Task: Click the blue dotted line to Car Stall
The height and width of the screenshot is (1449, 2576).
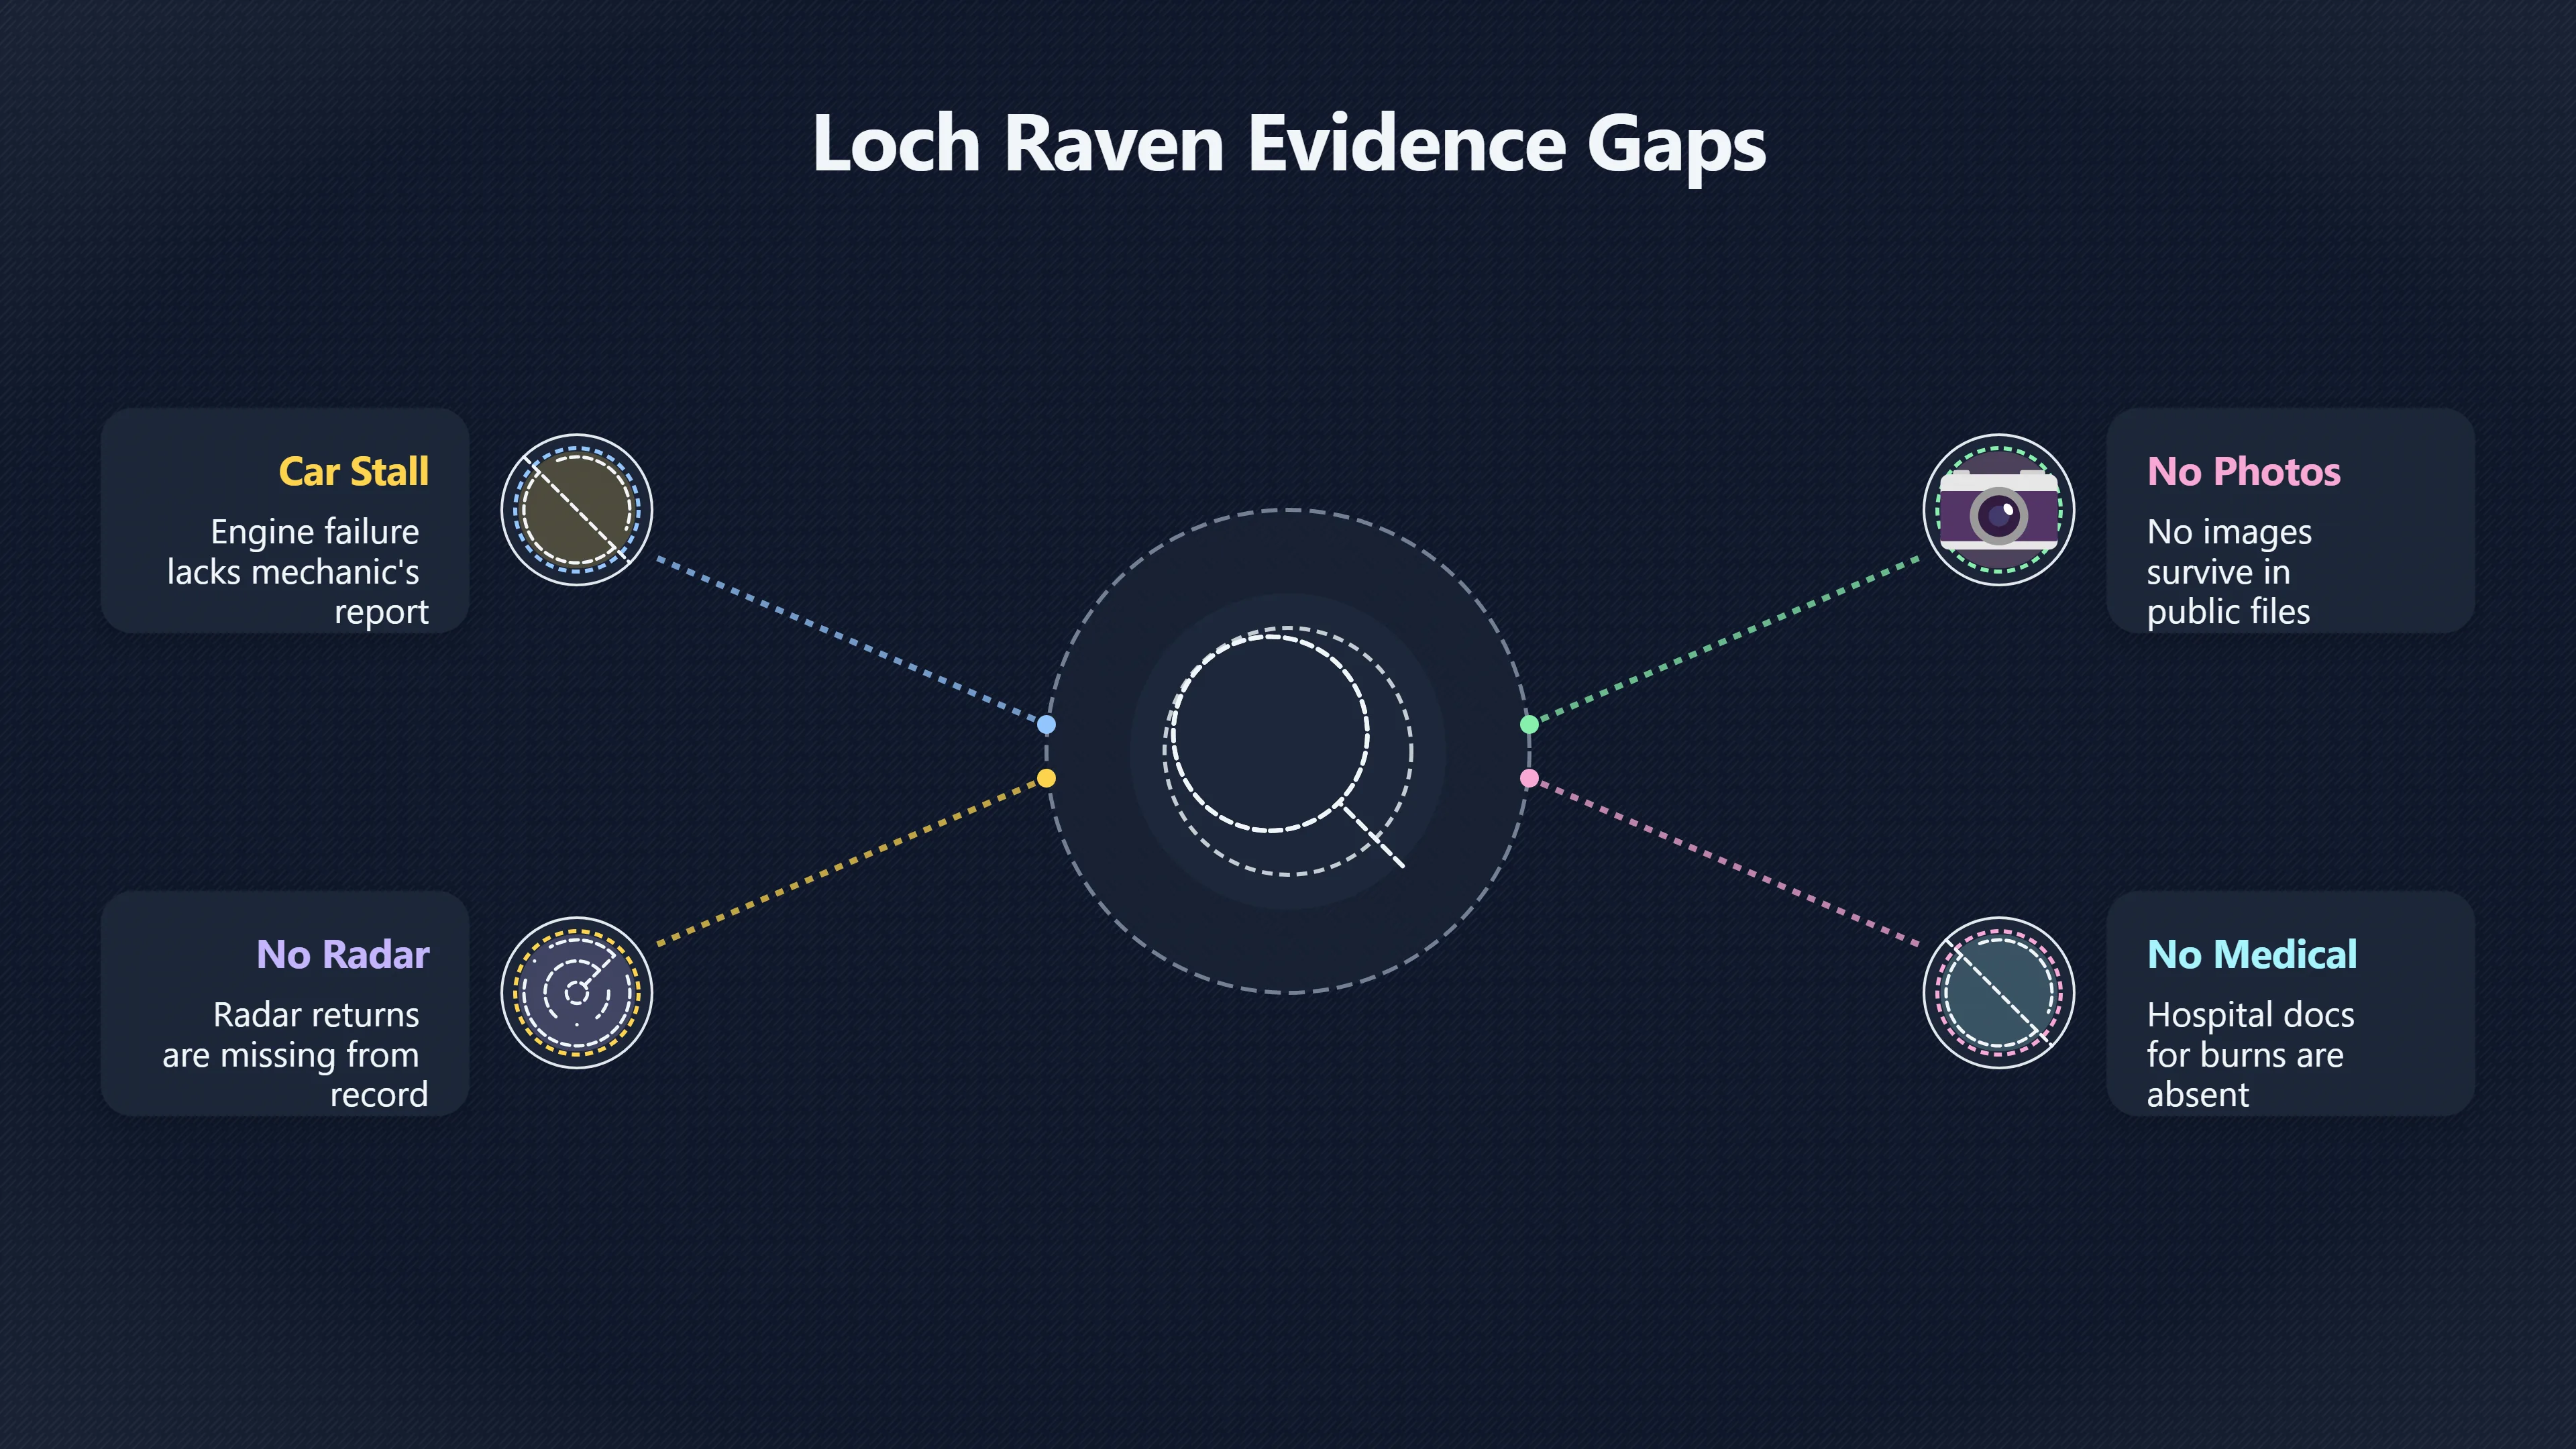Action: coord(850,640)
